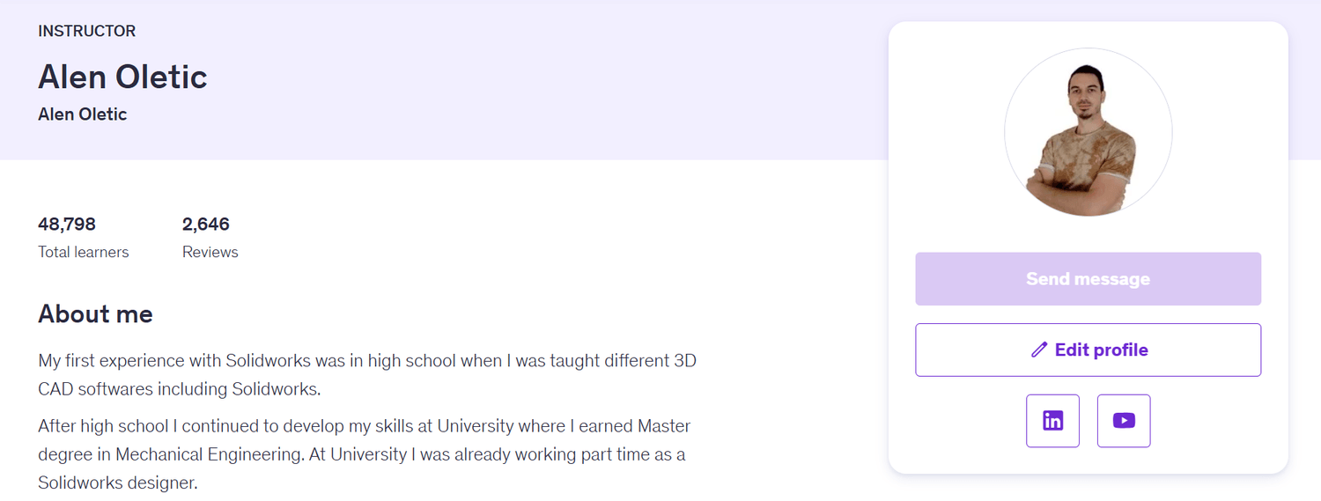Click the "Solidworks designer." final line
Viewport: 1321px width, 501px height.
[117, 483]
